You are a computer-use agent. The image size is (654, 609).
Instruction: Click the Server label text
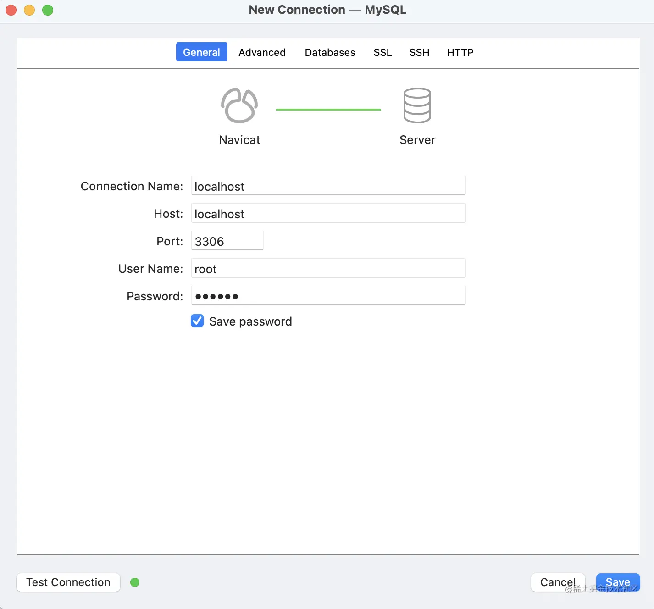417,140
